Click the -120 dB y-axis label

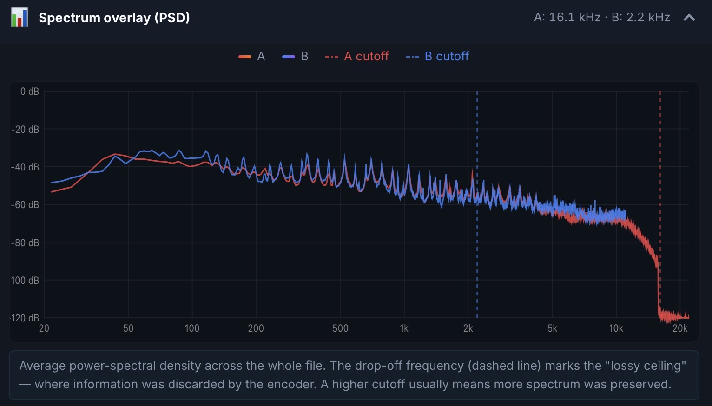pos(25,318)
